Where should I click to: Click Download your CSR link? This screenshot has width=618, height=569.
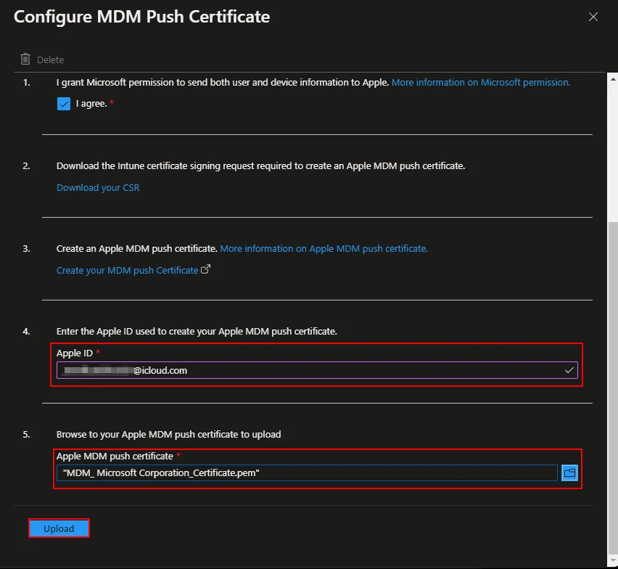[x=98, y=187]
